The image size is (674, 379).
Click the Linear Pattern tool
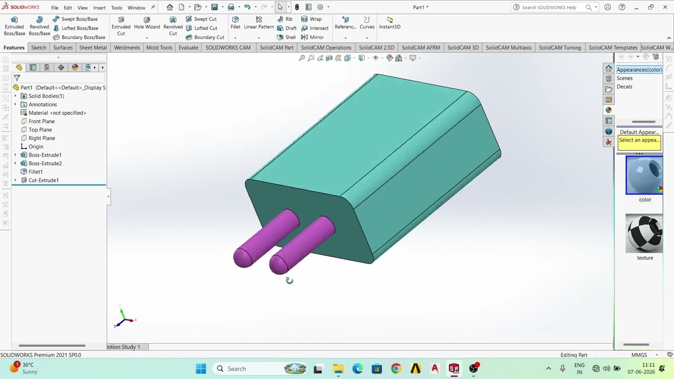click(259, 23)
